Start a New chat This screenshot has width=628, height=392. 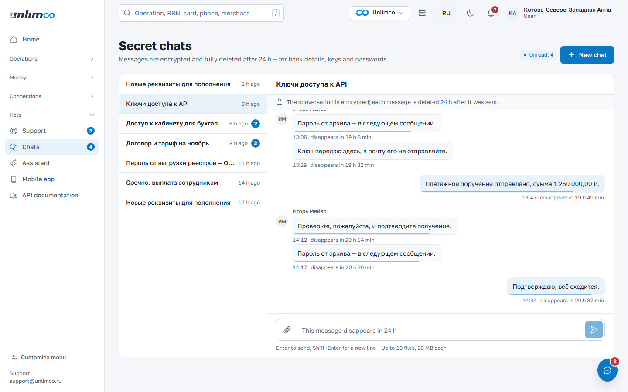click(x=587, y=55)
